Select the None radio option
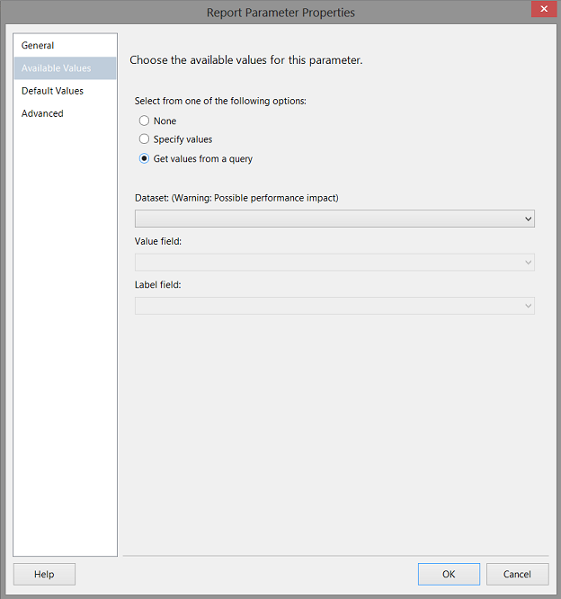Screen dimensions: 561x599 pyautogui.click(x=144, y=121)
